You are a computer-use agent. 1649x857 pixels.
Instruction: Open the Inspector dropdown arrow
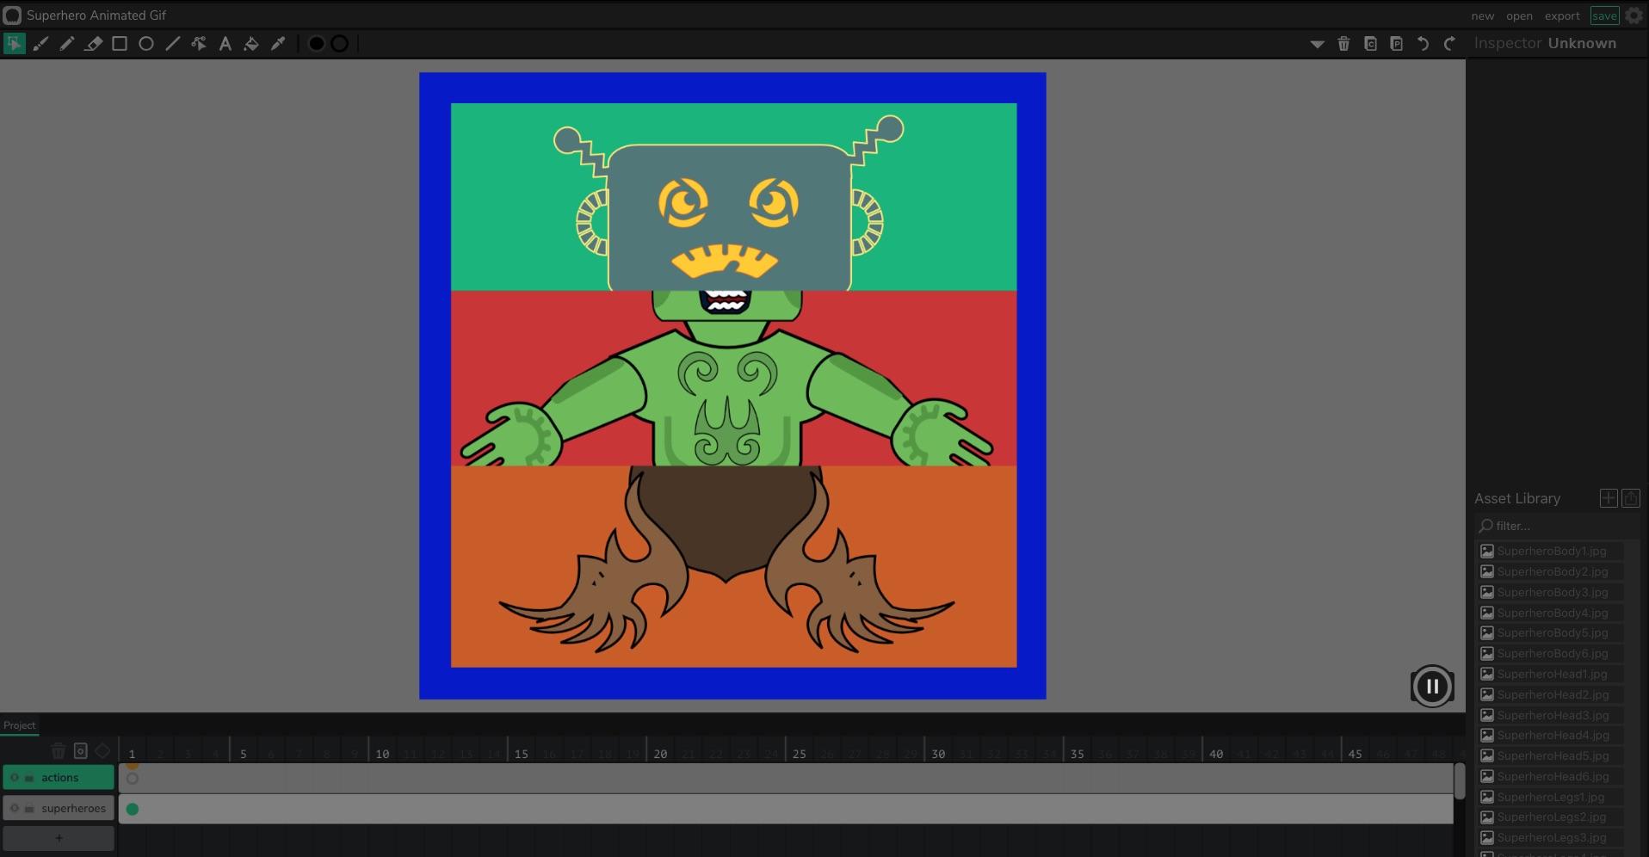point(1317,43)
